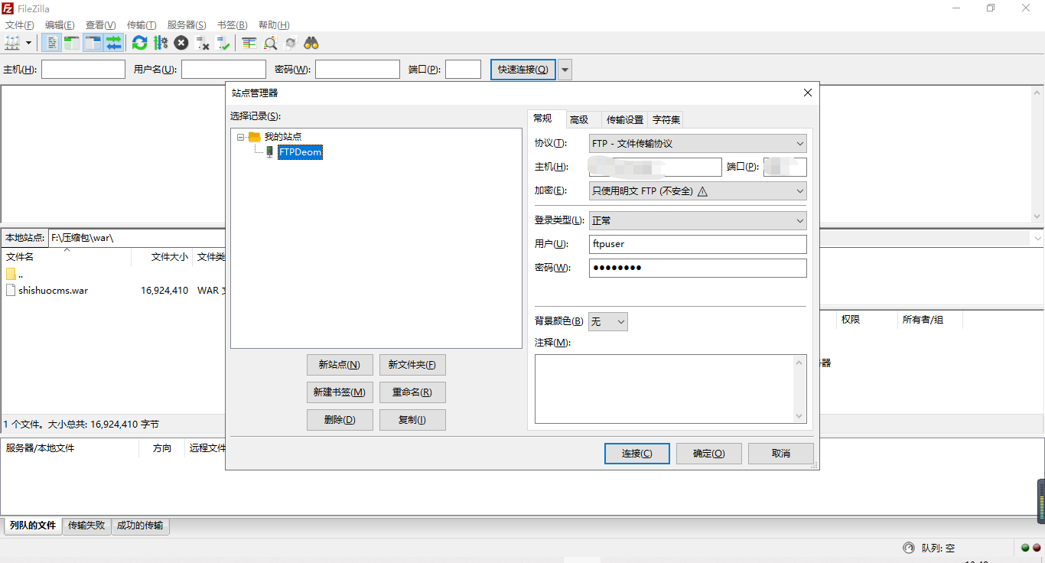1045x563 pixels.
Task: Open the 编辑(E) menu
Action: 60,25
